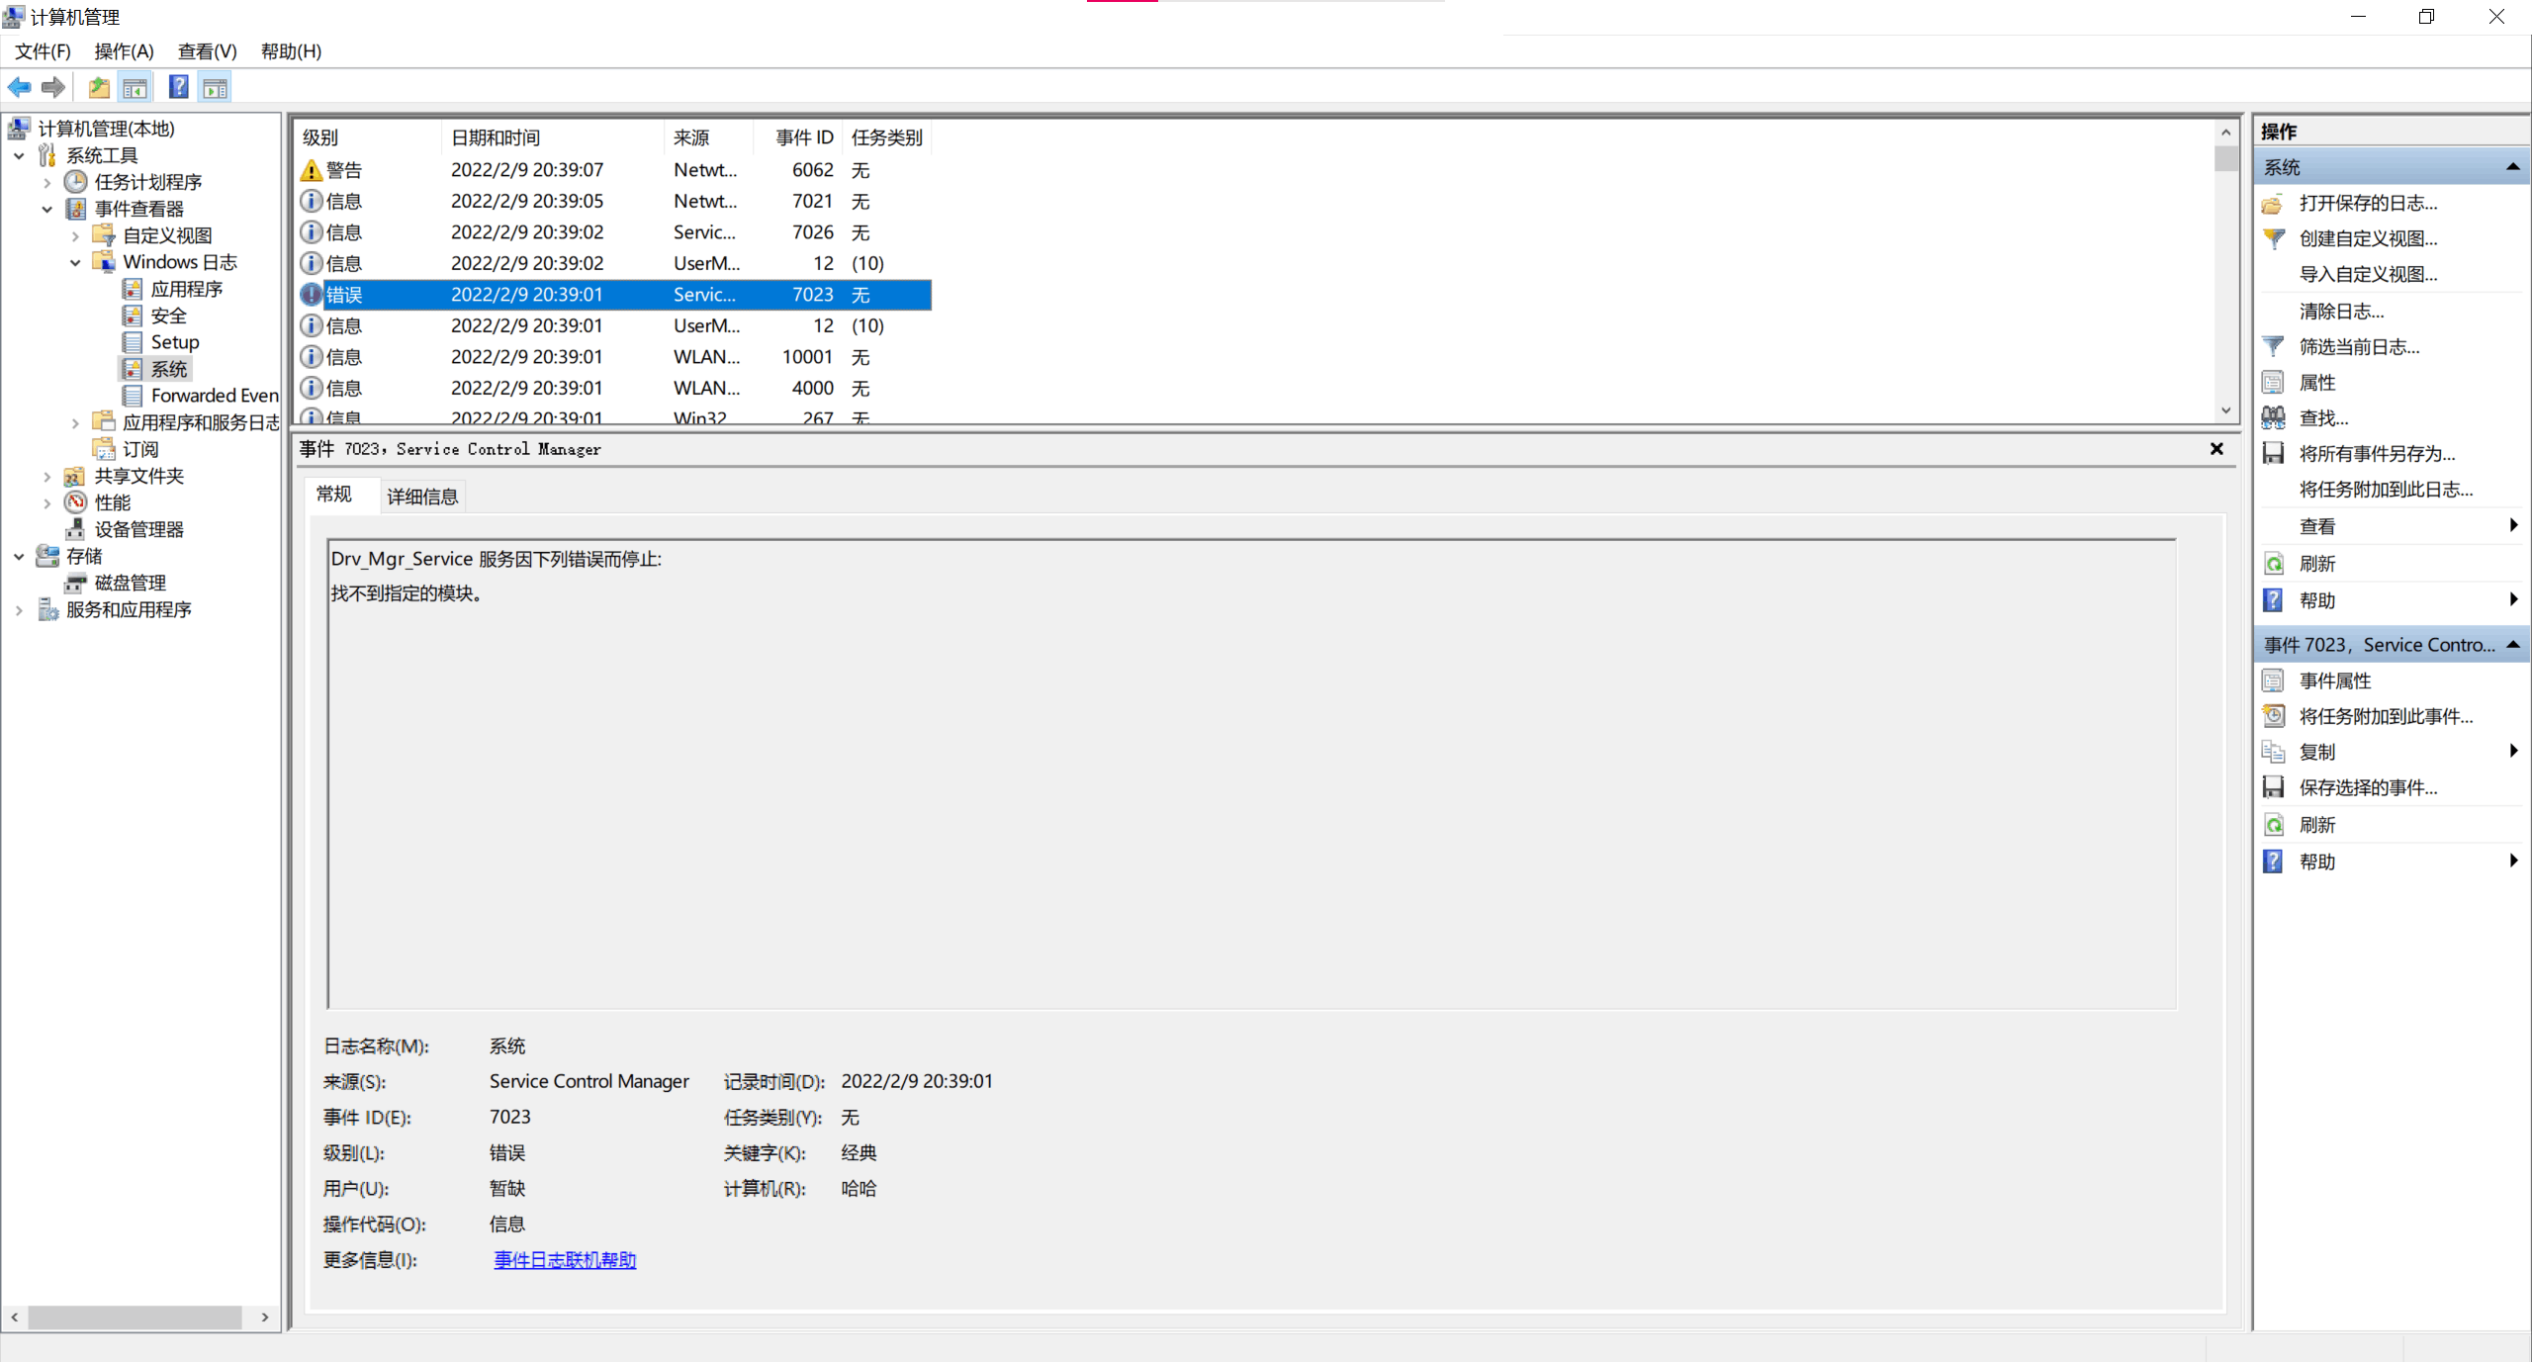Open the blue Help toolbar icon
This screenshot has width=2532, height=1362.
[179, 88]
